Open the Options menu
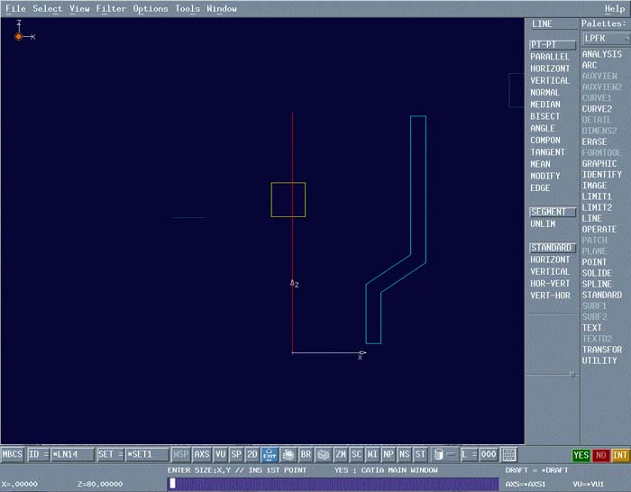The width and height of the screenshot is (631, 492). coord(151,8)
